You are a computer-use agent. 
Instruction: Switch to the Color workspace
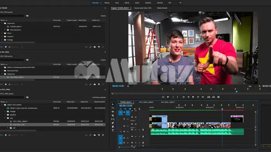(117, 3)
